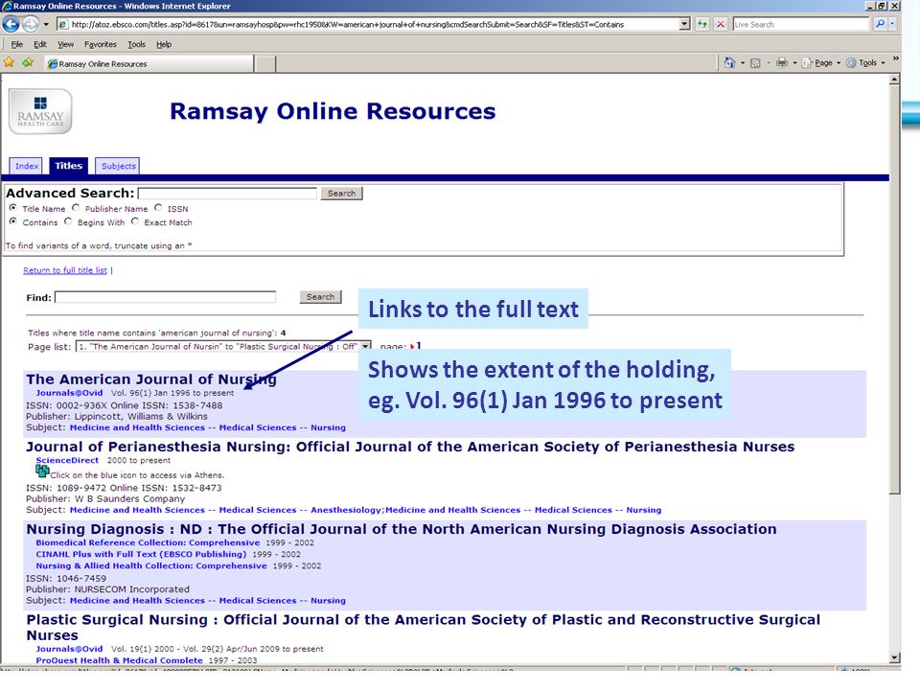The height and width of the screenshot is (690, 920).
Task: Open the Page menu in command bar
Action: point(821,63)
